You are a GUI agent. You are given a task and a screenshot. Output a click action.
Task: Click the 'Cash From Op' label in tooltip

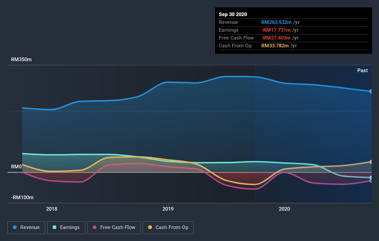(235, 46)
